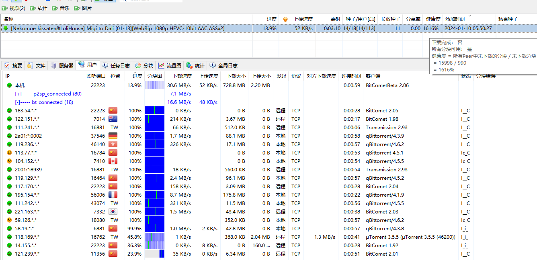Sort tasks by the 长效种子 column header
This screenshot has width=537, height=260.
tap(390, 19)
